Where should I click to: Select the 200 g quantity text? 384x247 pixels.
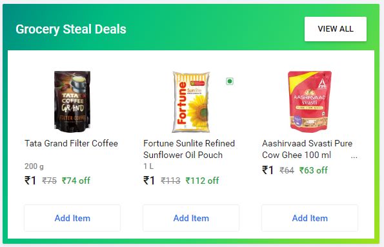coord(34,166)
